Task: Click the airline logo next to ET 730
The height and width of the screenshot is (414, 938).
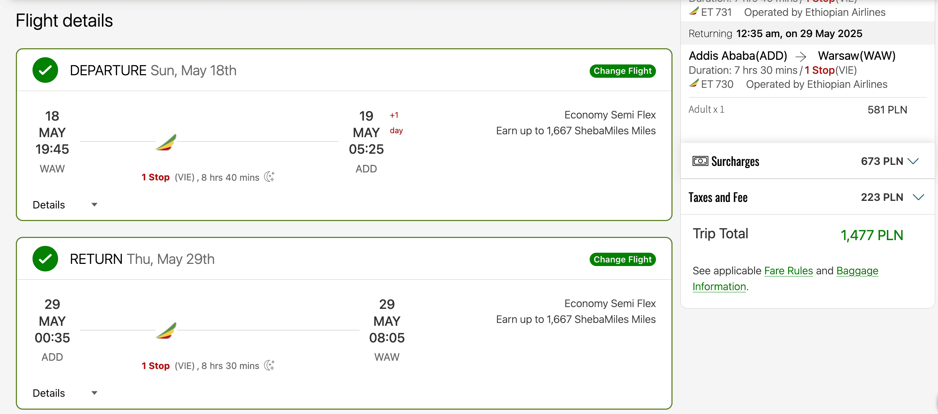Action: (694, 83)
